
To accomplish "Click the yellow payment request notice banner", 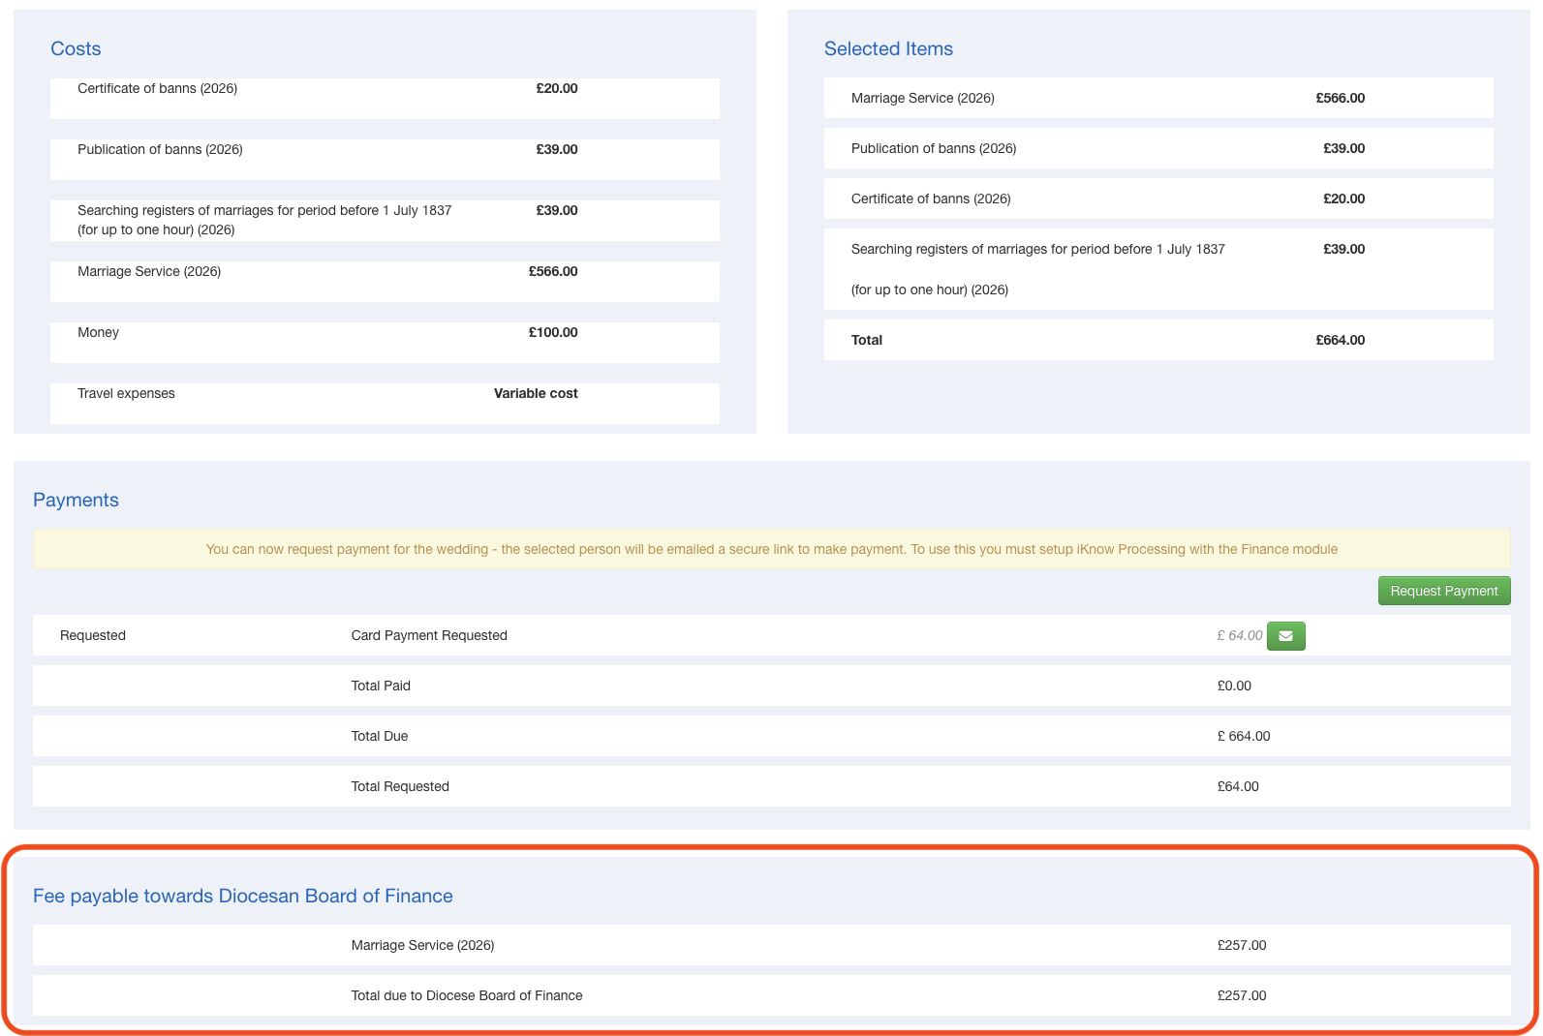I will [x=771, y=549].
